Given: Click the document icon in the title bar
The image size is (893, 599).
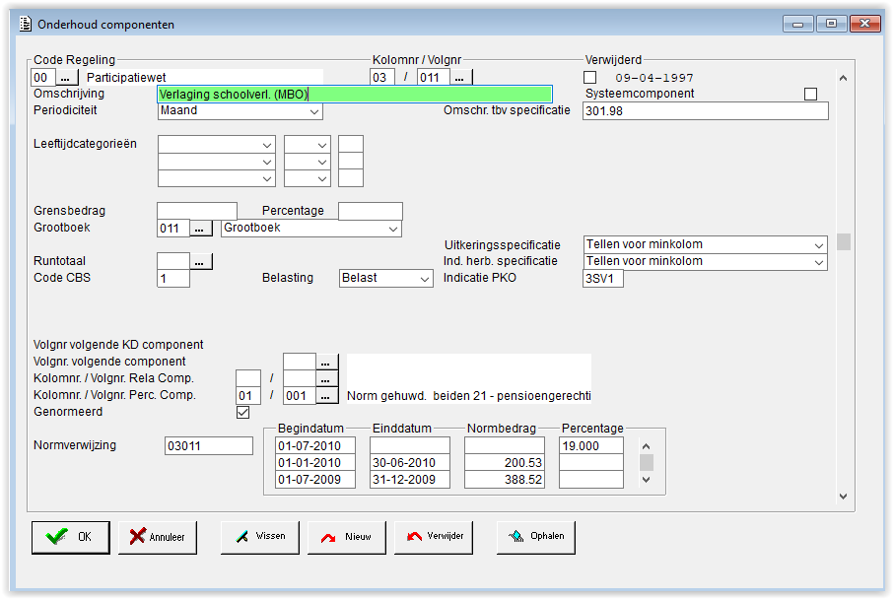Looking at the screenshot, I should pos(26,24).
